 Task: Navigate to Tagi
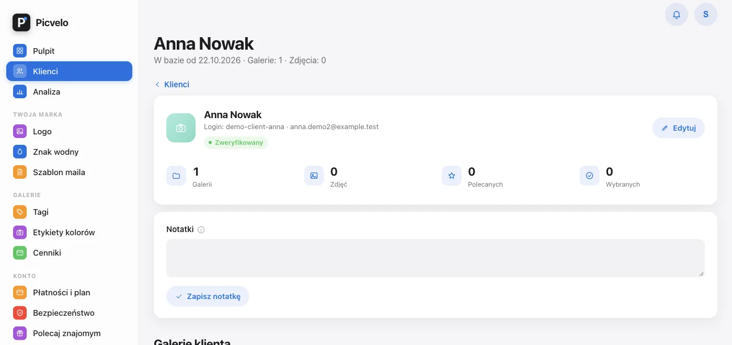pyautogui.click(x=69, y=212)
